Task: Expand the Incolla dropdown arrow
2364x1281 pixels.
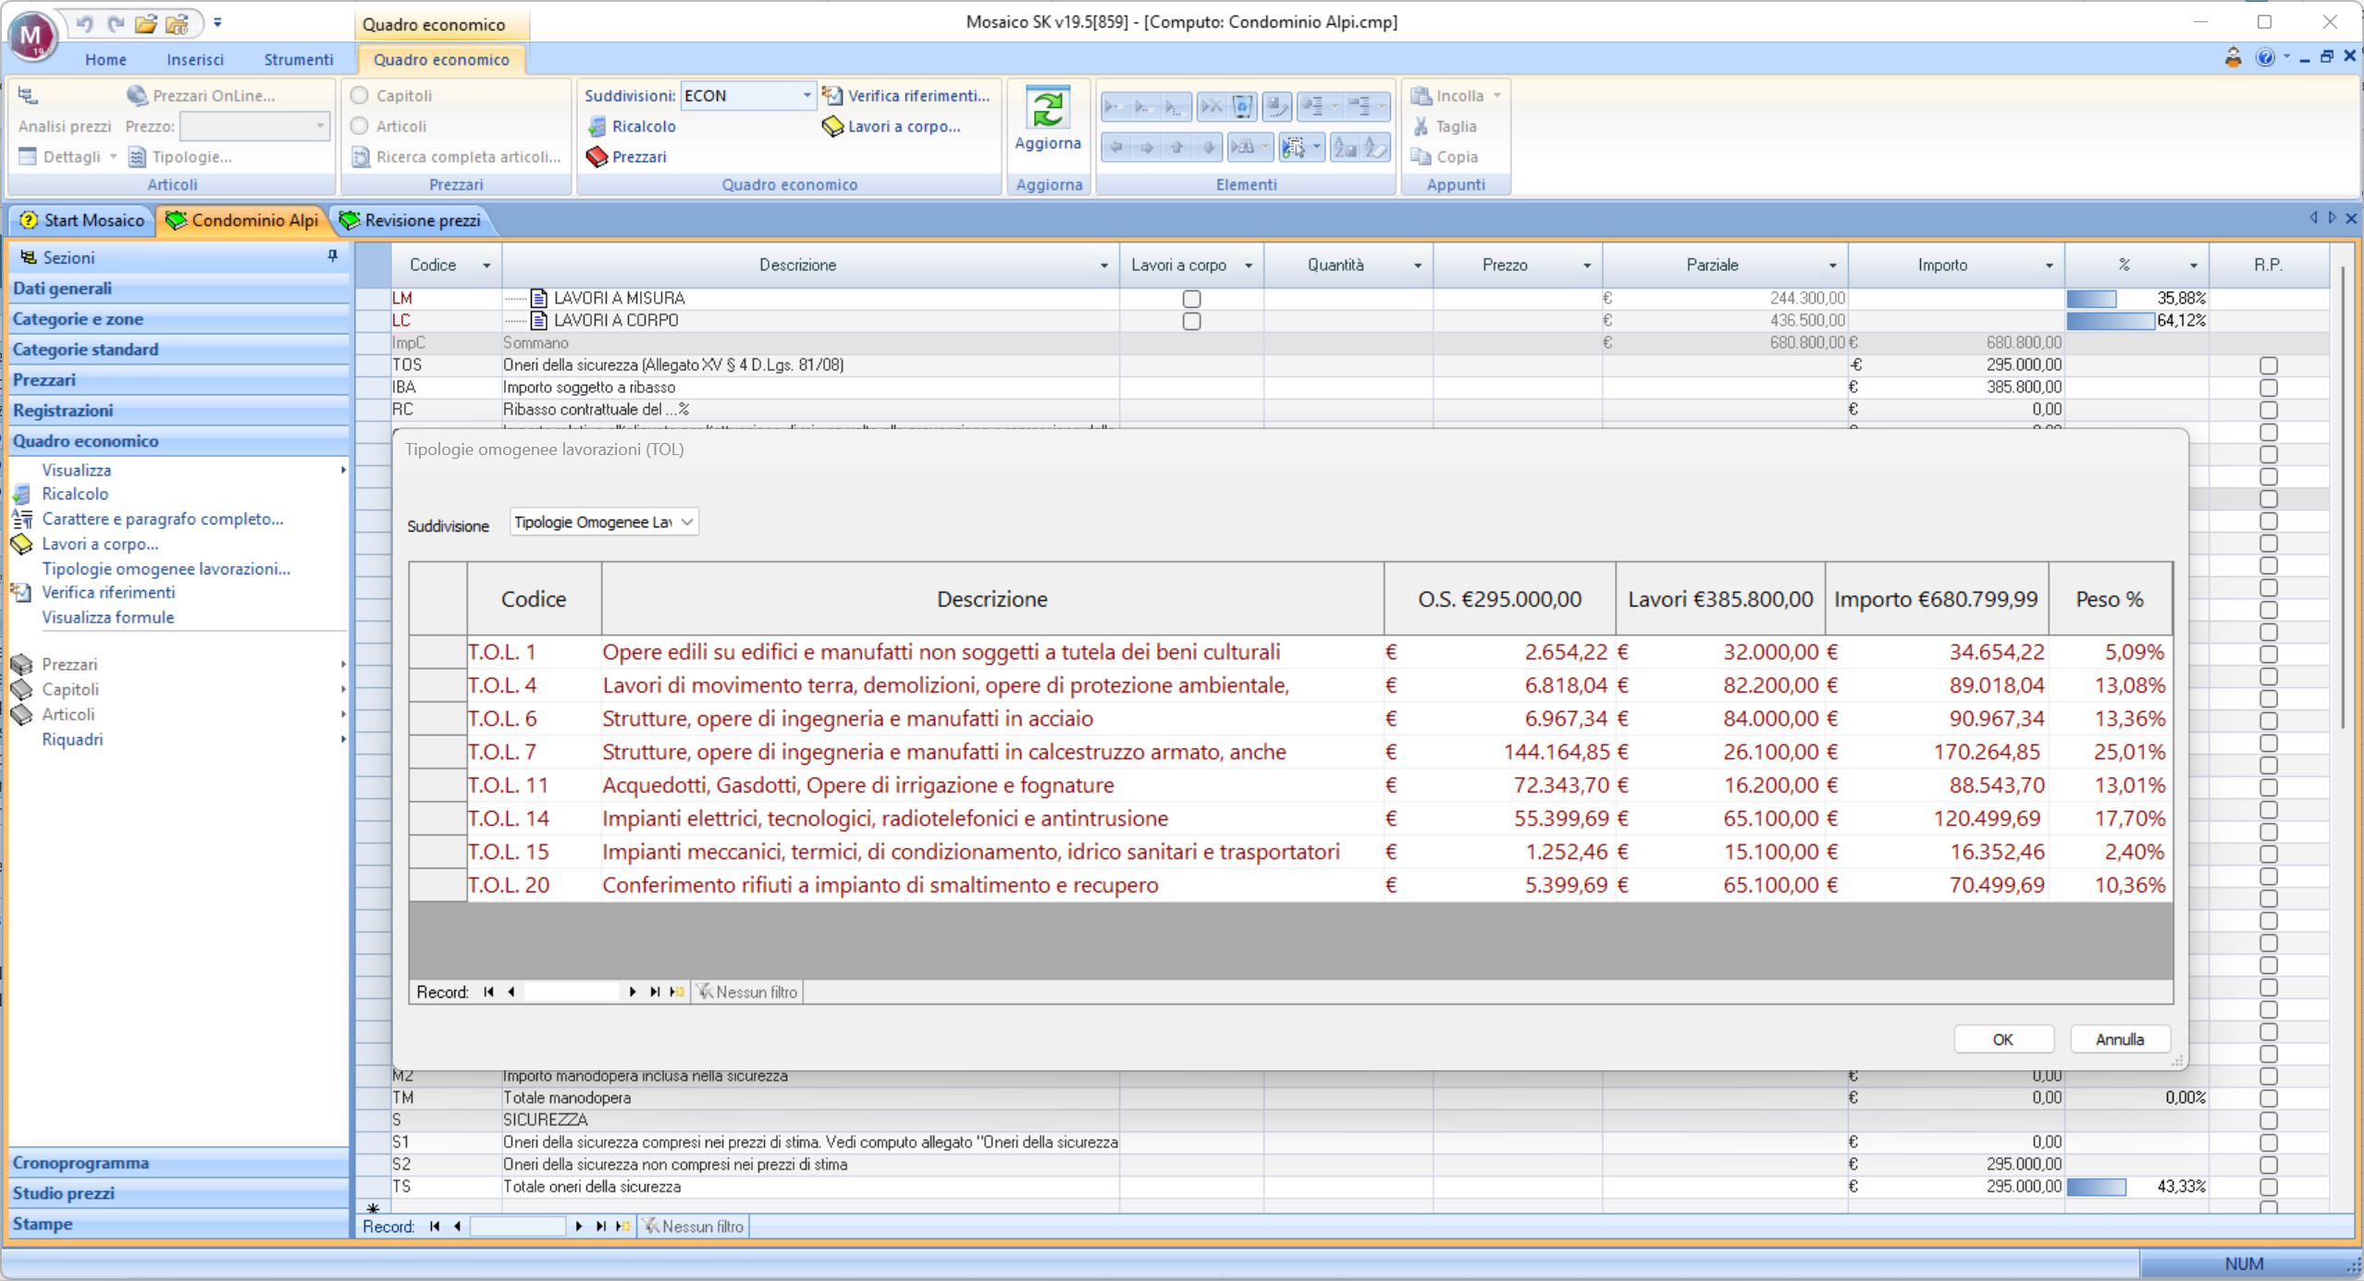Action: coord(1496,95)
